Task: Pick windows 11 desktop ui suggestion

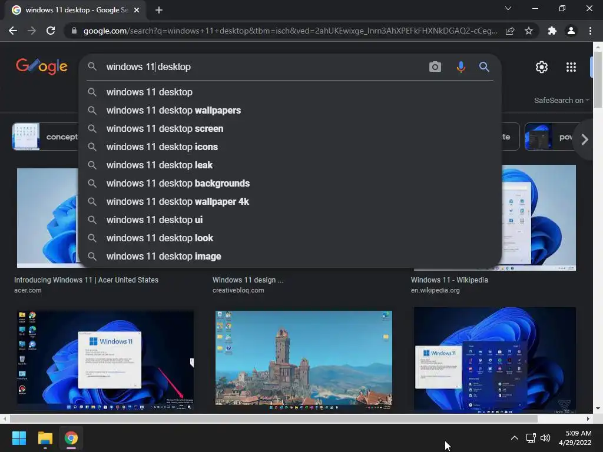Action: coord(290,220)
